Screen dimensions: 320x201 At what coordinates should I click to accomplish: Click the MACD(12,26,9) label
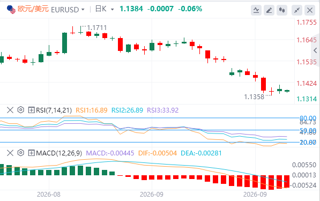(59, 153)
